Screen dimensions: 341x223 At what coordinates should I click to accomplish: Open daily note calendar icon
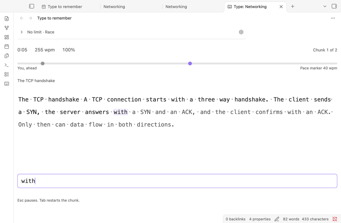pyautogui.click(x=7, y=46)
